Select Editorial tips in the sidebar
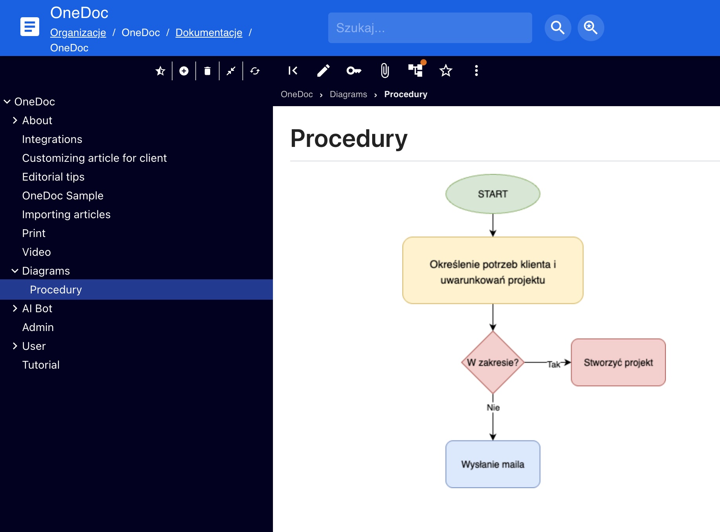 coord(53,177)
